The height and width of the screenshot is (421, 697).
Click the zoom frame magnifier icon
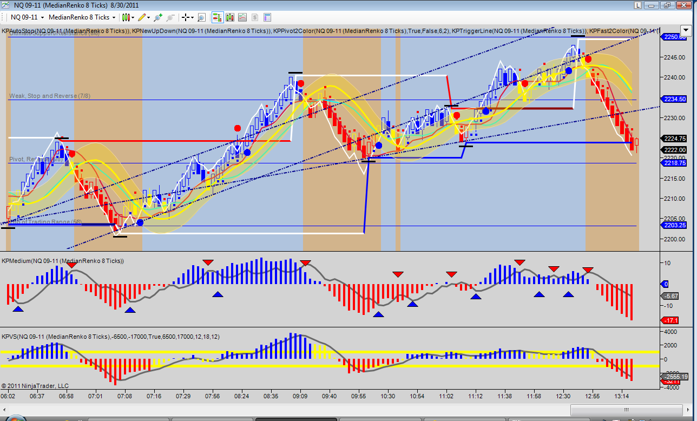(201, 17)
